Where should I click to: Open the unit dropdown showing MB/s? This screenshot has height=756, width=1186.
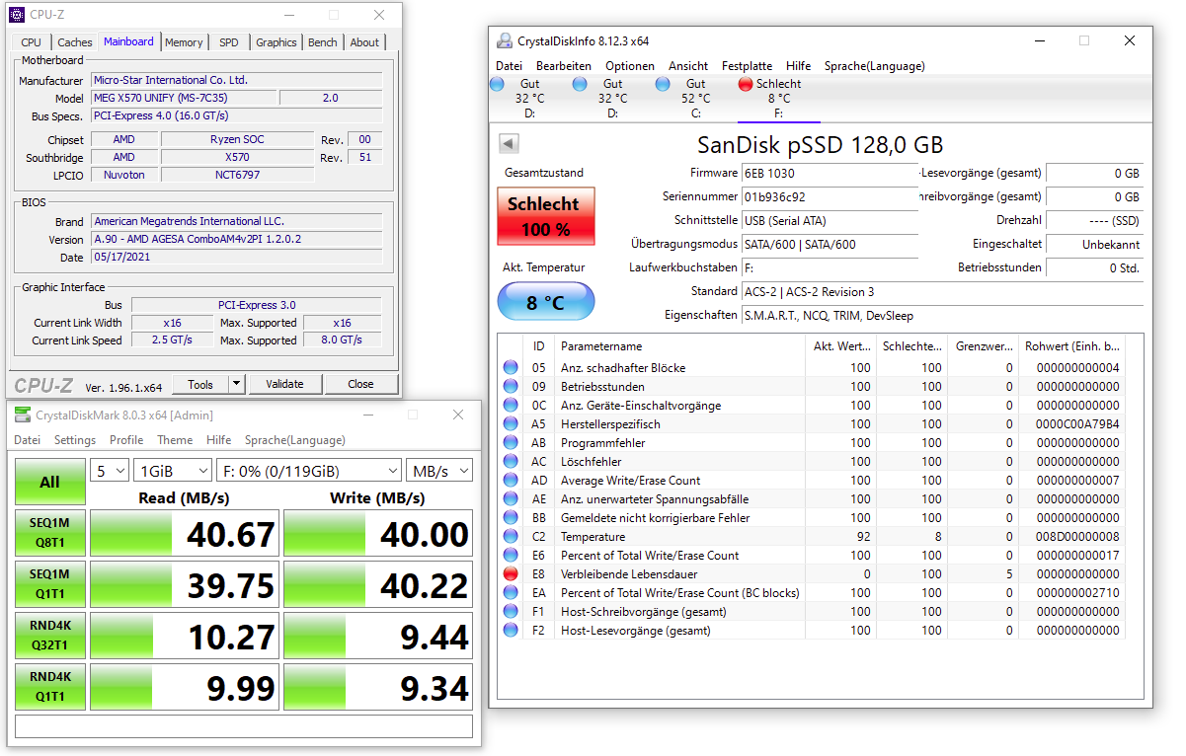tap(438, 470)
